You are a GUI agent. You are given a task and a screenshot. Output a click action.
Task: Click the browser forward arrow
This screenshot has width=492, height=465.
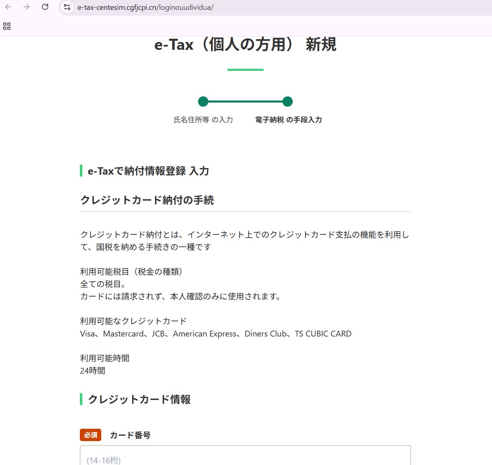click(x=26, y=7)
